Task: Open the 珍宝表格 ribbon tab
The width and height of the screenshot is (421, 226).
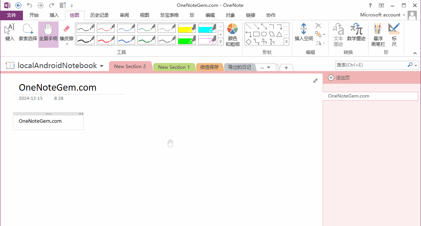Action: (170, 15)
